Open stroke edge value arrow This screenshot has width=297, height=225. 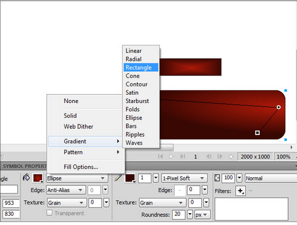pyautogui.click(x=205, y=190)
